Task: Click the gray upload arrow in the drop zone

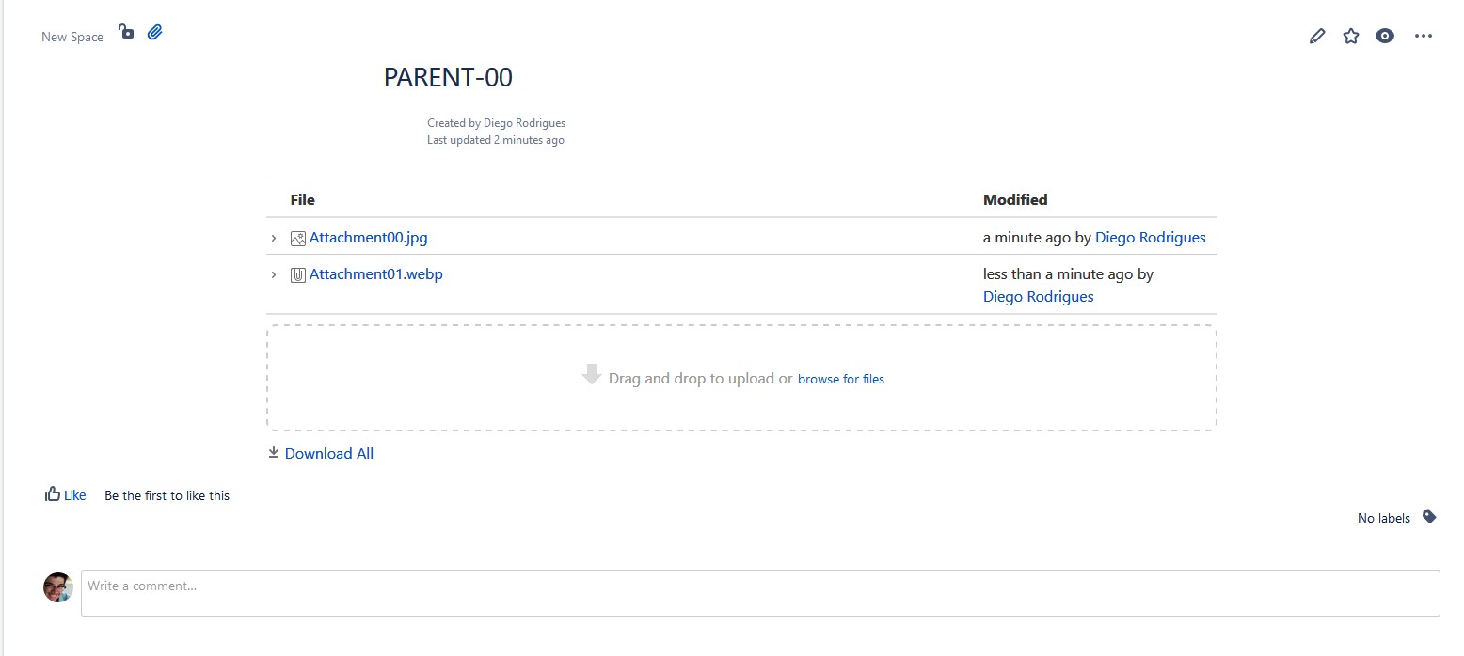Action: pos(591,374)
